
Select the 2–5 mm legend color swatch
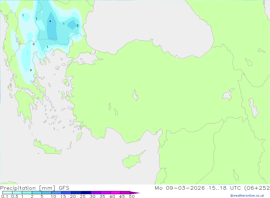37,193
